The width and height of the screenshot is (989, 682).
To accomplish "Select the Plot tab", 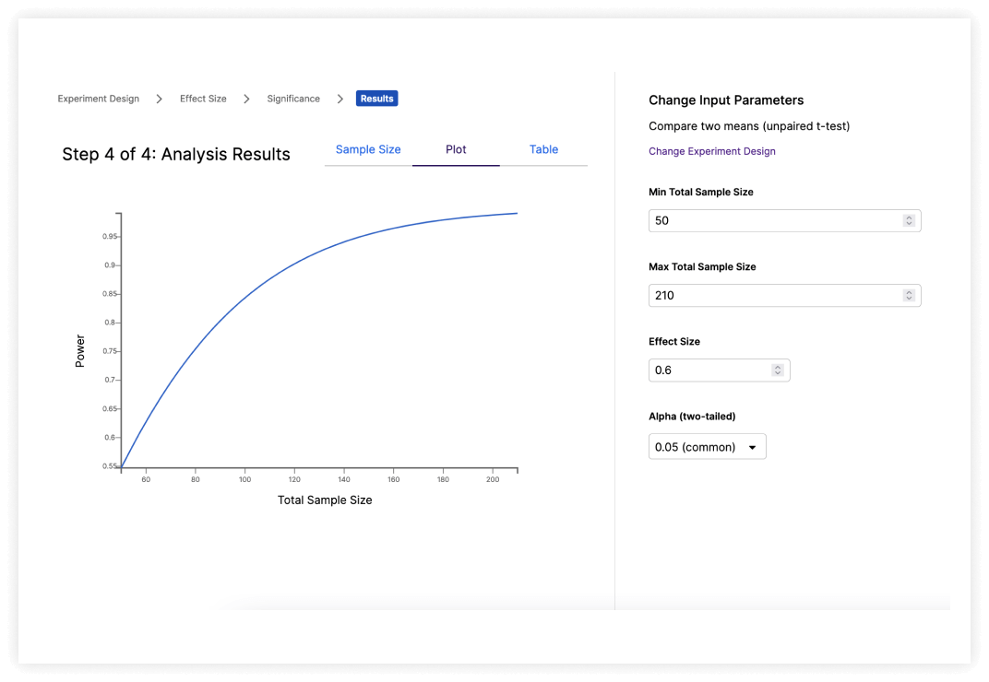I will tap(456, 149).
